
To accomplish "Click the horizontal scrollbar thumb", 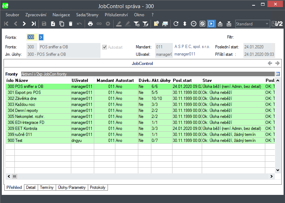I will point(14,176).
